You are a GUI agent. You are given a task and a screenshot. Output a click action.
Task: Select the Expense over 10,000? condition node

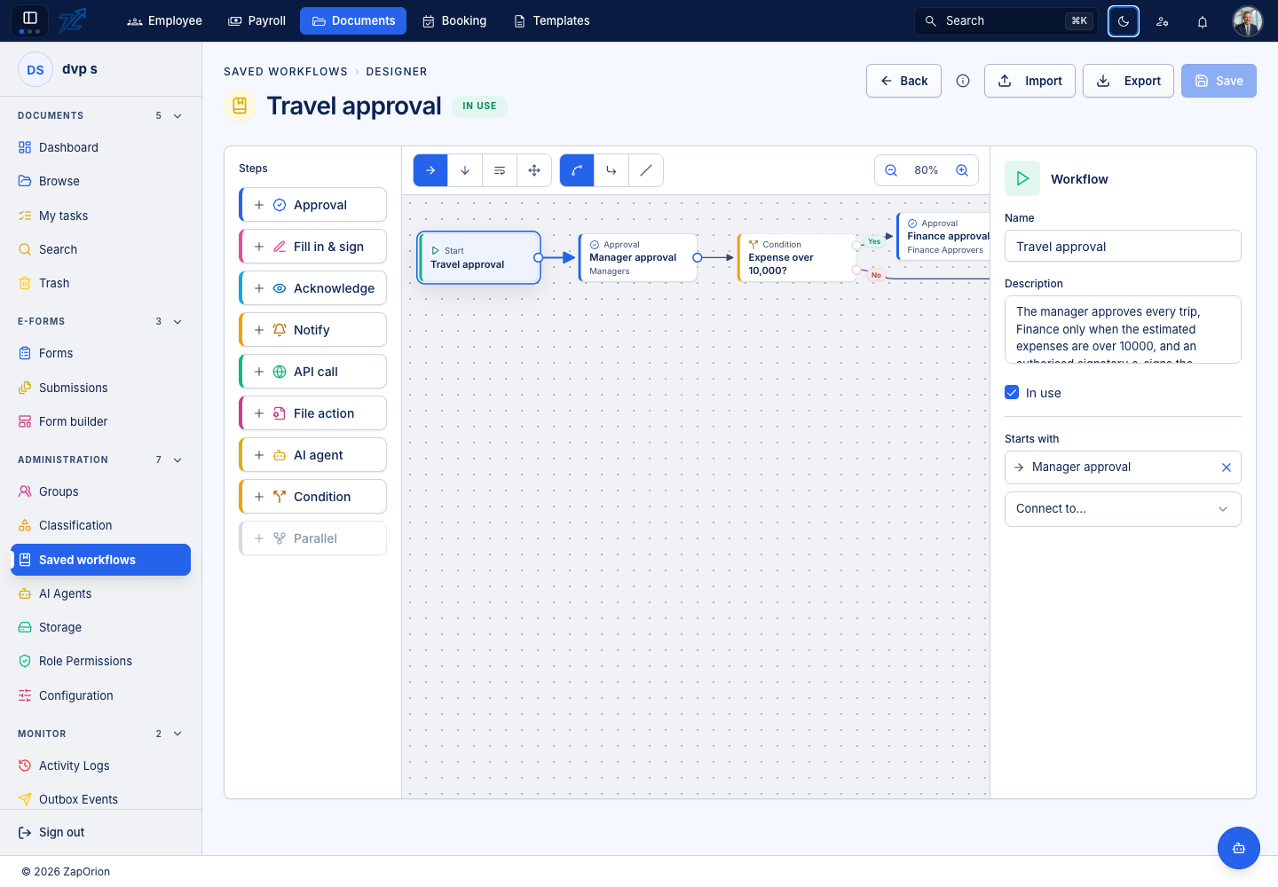tap(796, 258)
